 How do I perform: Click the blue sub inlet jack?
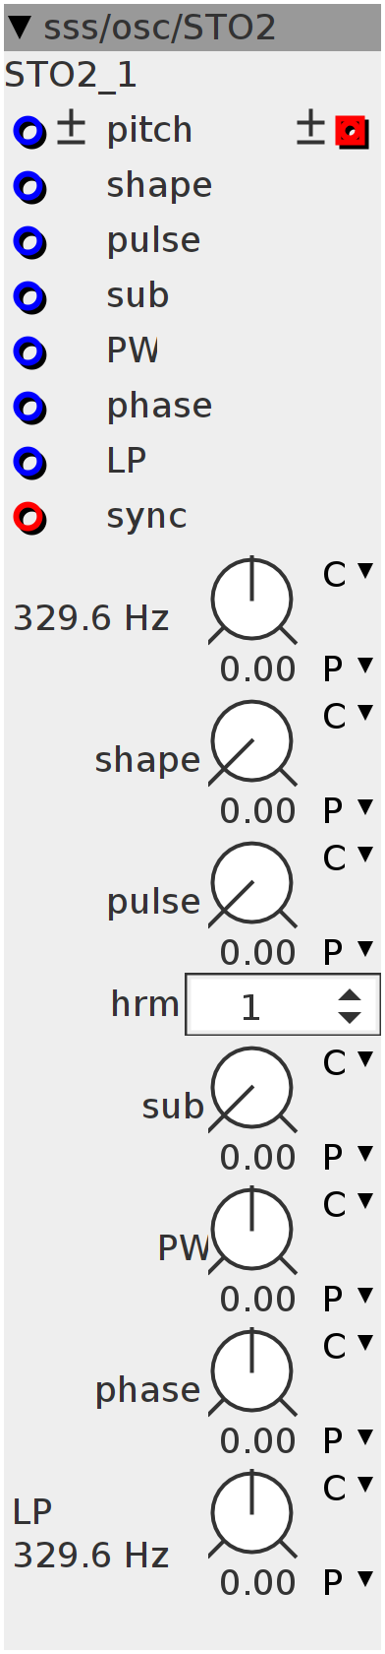pyautogui.click(x=29, y=297)
